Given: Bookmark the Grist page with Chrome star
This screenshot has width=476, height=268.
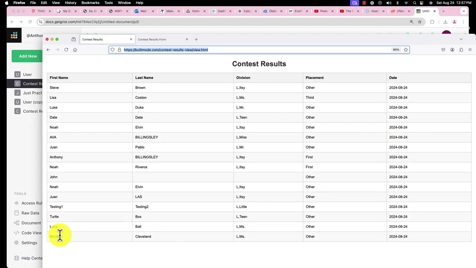Looking at the screenshot, I should click(x=420, y=22).
